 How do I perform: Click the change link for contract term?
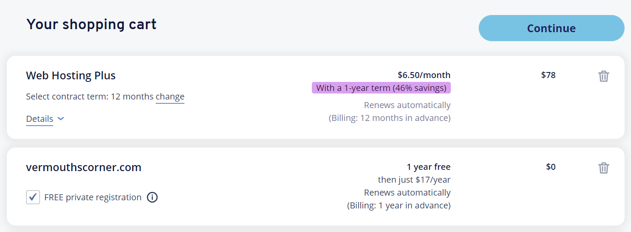[x=170, y=96]
